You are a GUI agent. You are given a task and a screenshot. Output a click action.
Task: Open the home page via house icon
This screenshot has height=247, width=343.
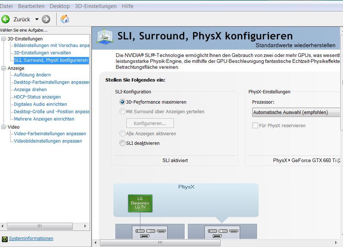coord(65,19)
